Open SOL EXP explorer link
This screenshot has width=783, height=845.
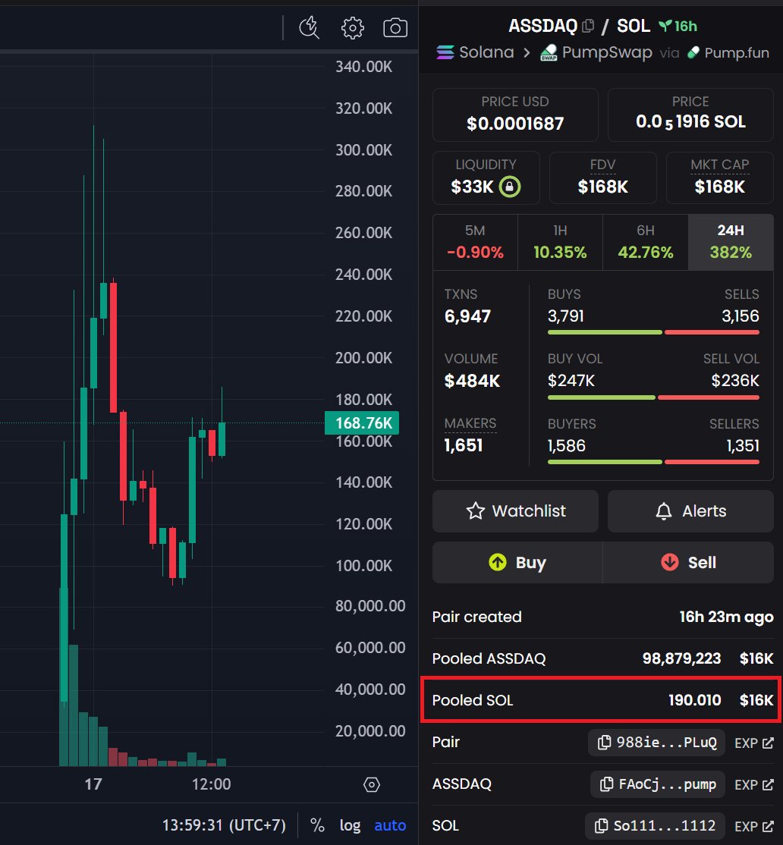(x=754, y=825)
